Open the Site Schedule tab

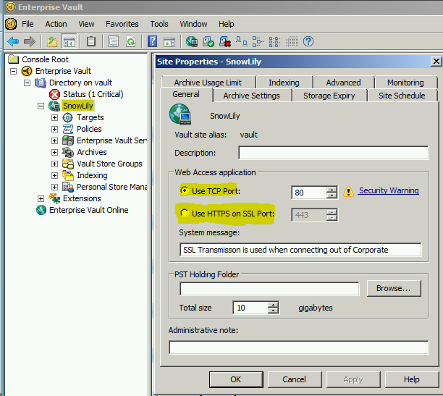402,96
